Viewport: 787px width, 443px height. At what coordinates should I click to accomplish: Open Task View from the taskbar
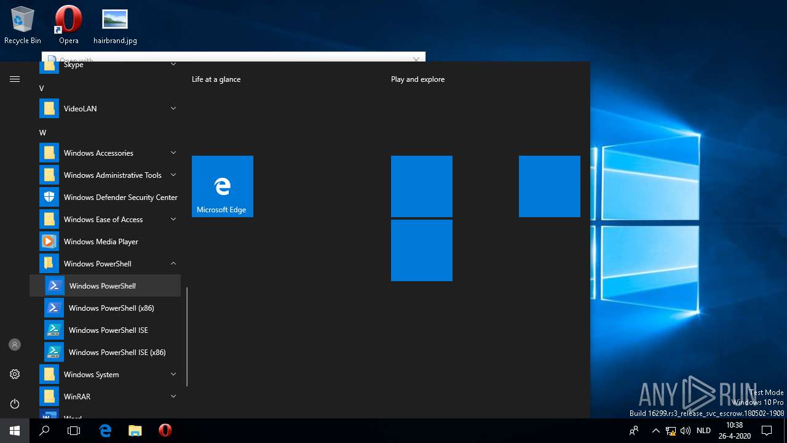[x=74, y=431]
